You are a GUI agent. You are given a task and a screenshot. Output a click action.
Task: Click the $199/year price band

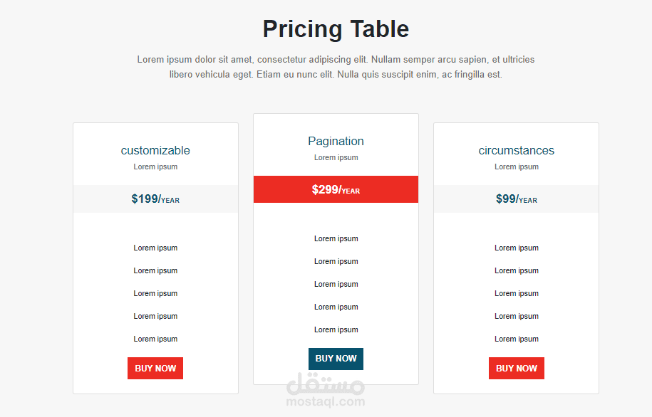tap(155, 199)
